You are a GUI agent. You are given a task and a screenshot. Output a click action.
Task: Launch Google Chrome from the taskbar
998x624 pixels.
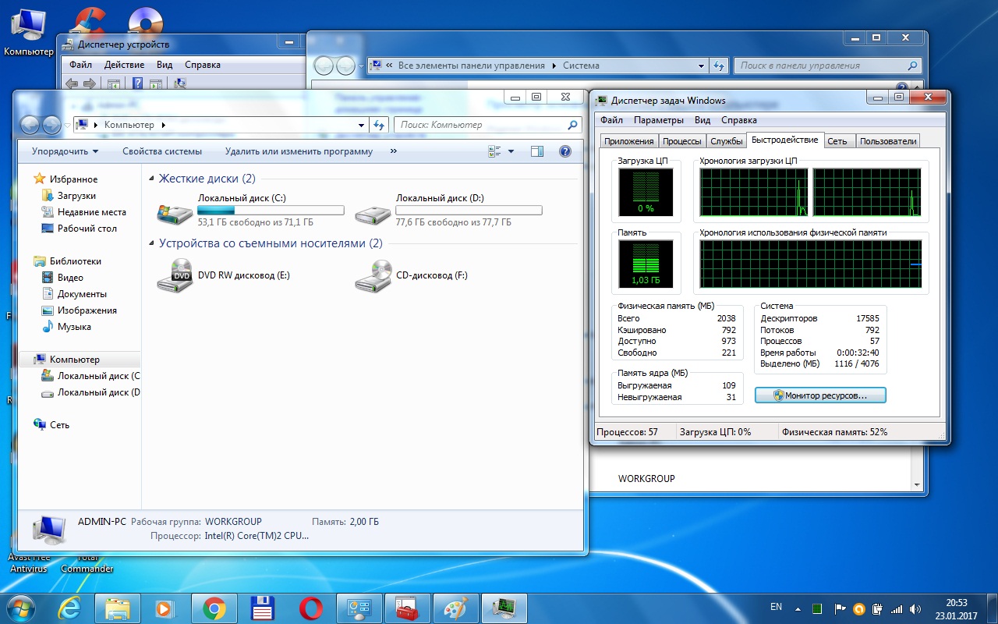(214, 608)
